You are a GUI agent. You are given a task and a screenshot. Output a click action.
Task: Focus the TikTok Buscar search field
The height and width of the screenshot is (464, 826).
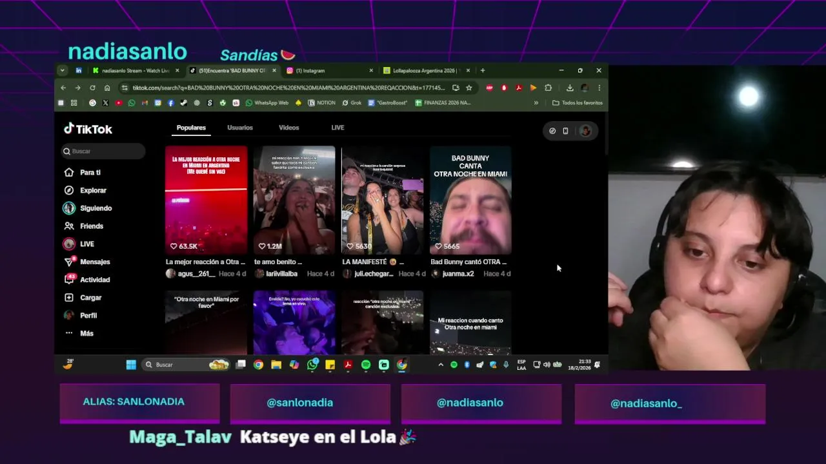pyautogui.click(x=103, y=151)
